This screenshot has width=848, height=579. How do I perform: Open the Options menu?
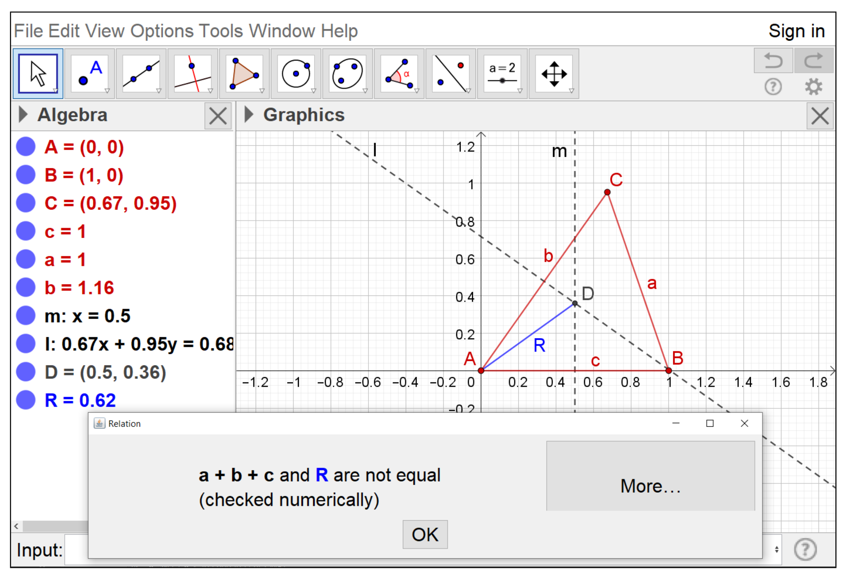click(163, 31)
